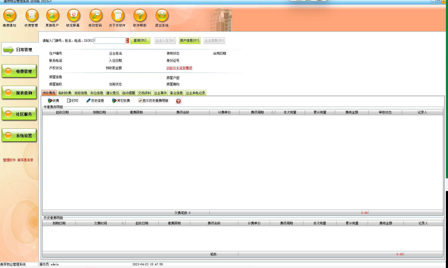Toggle 显示历史缴费明细 checkbox
This screenshot has width=448, height=268.
140,101
